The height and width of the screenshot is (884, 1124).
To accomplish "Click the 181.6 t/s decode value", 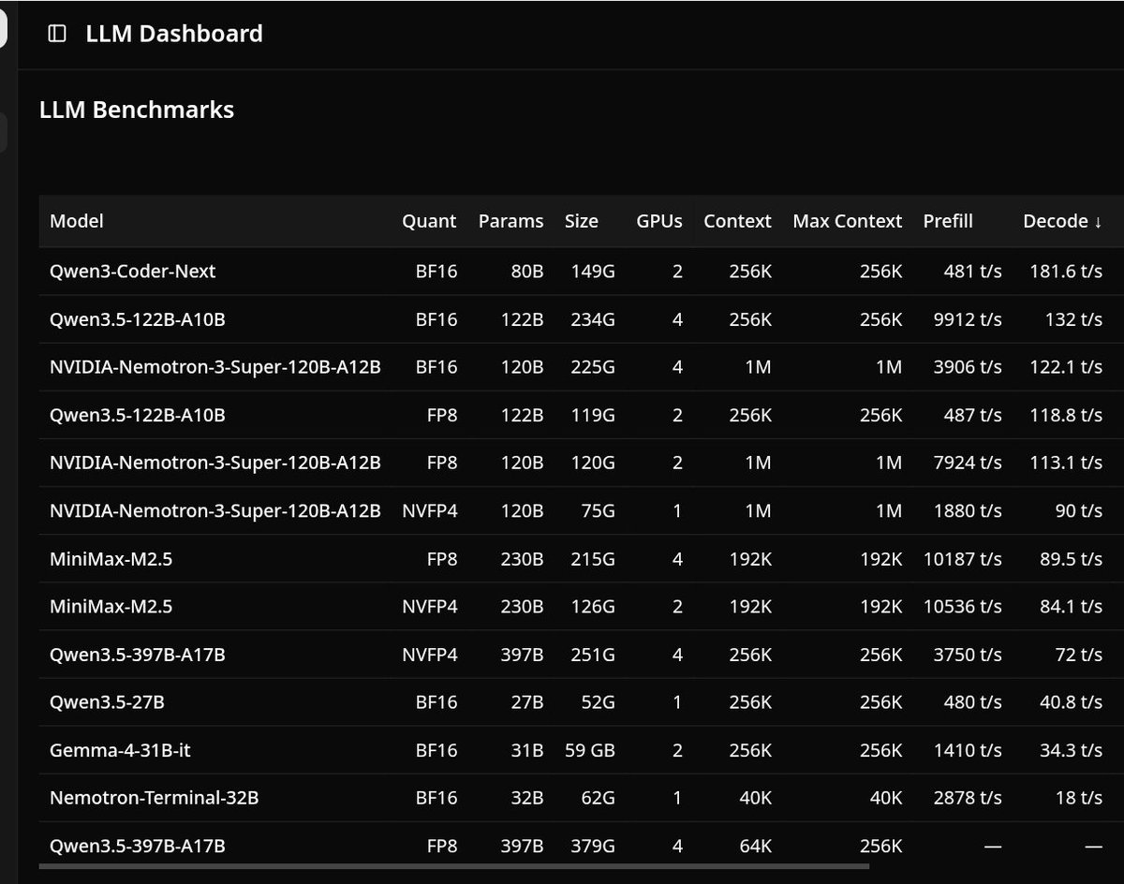I will [1066, 272].
